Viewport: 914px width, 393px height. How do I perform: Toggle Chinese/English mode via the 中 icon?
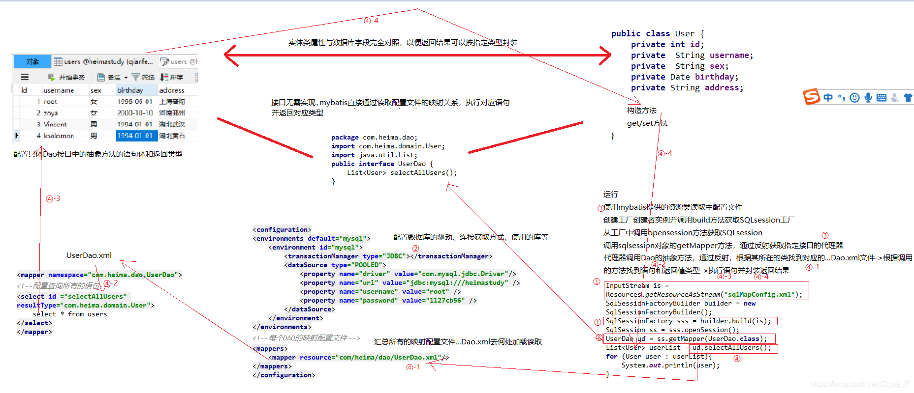(x=828, y=98)
